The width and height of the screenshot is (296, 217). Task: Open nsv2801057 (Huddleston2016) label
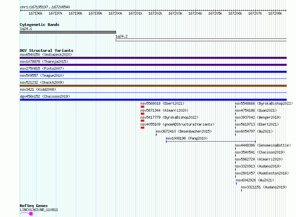point(262,173)
